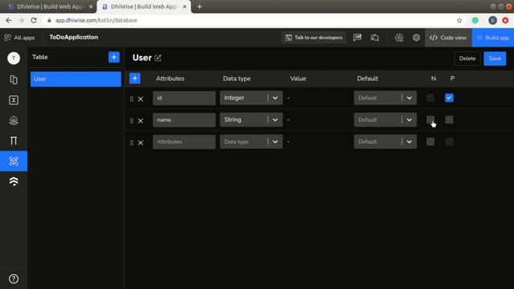Image resolution: width=514 pixels, height=289 pixels.
Task: Click the browser address bar URL
Action: (x=96, y=20)
